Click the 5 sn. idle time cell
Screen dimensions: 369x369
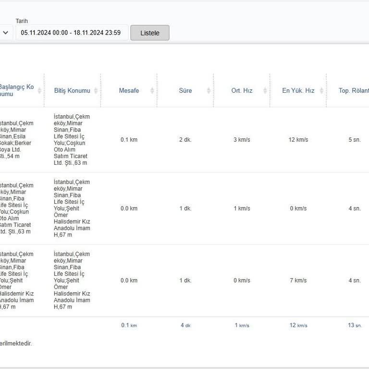[354, 140]
